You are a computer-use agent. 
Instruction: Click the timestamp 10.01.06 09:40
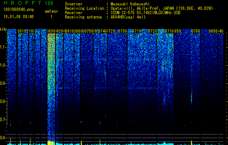point(18,17)
